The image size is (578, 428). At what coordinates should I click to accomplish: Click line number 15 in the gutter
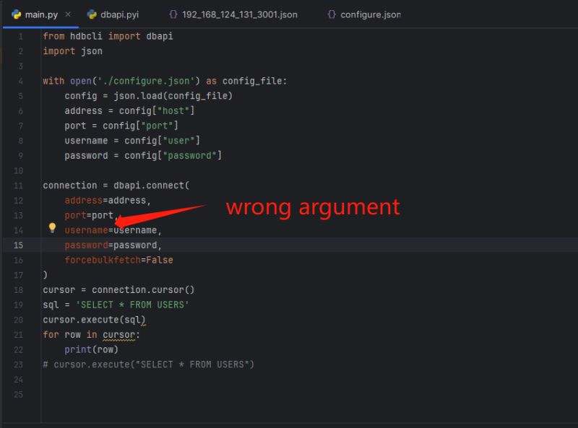(18, 245)
